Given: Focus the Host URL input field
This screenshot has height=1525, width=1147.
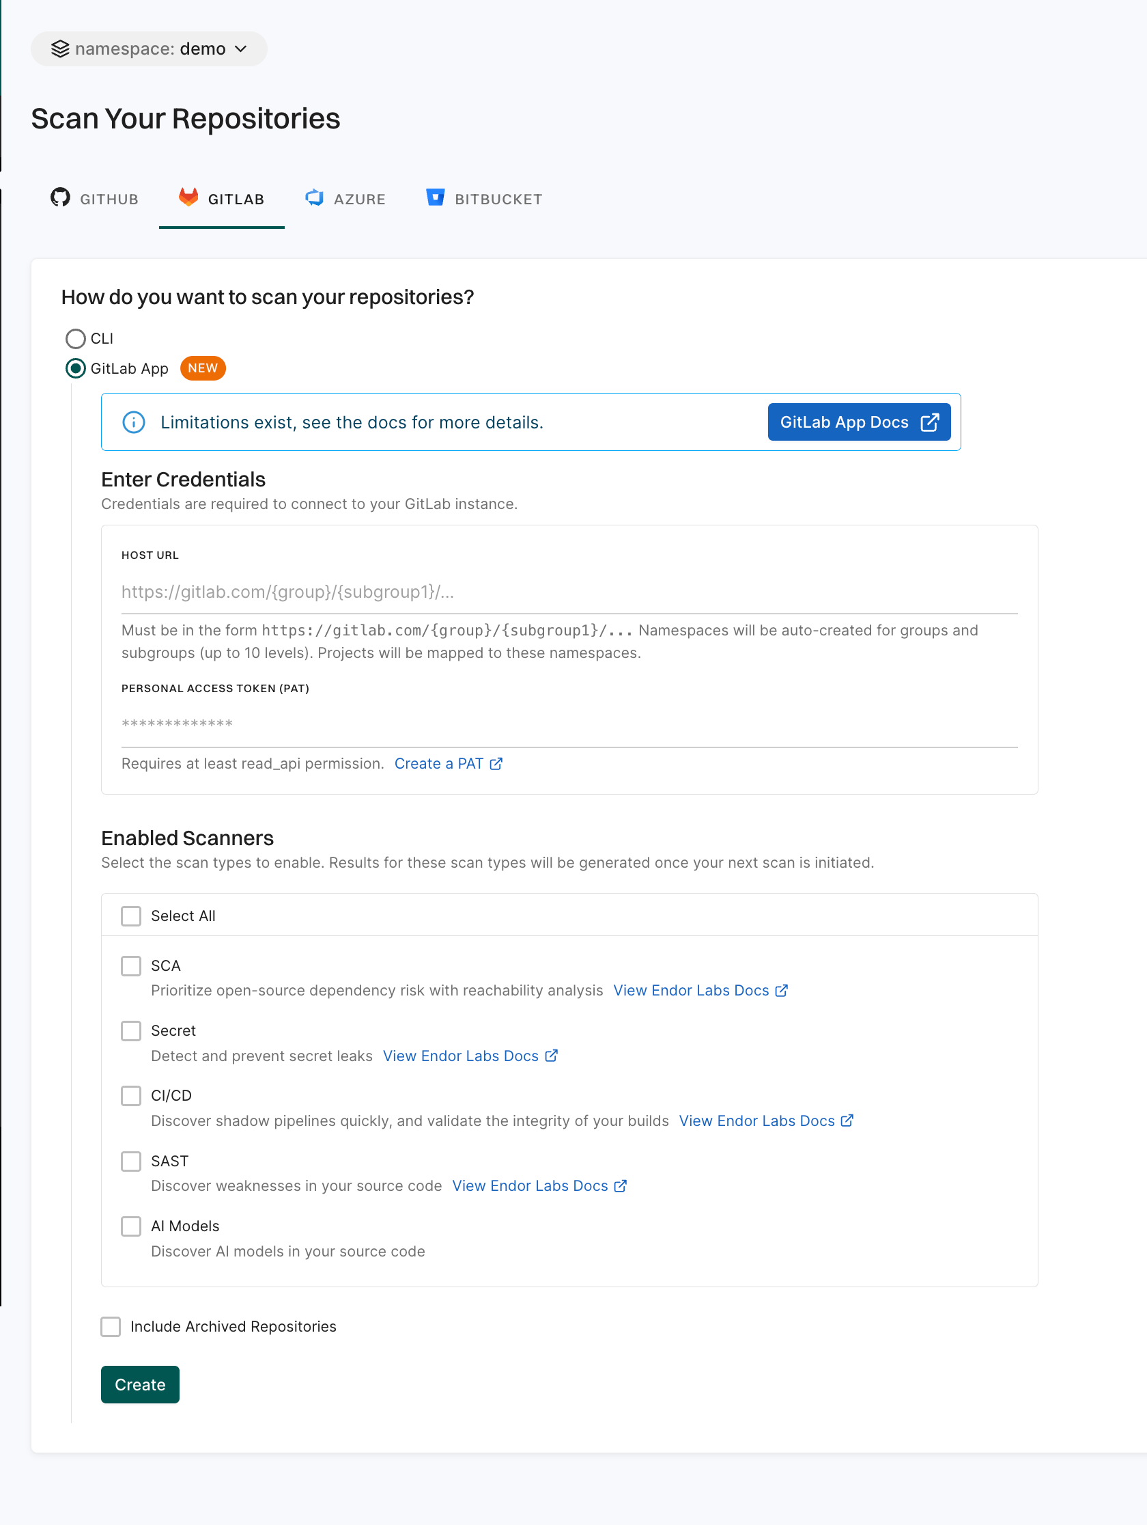Looking at the screenshot, I should tap(569, 592).
